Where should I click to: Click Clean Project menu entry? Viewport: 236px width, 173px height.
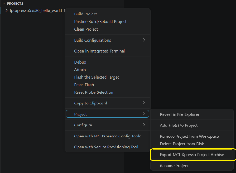pyautogui.click(x=107, y=29)
